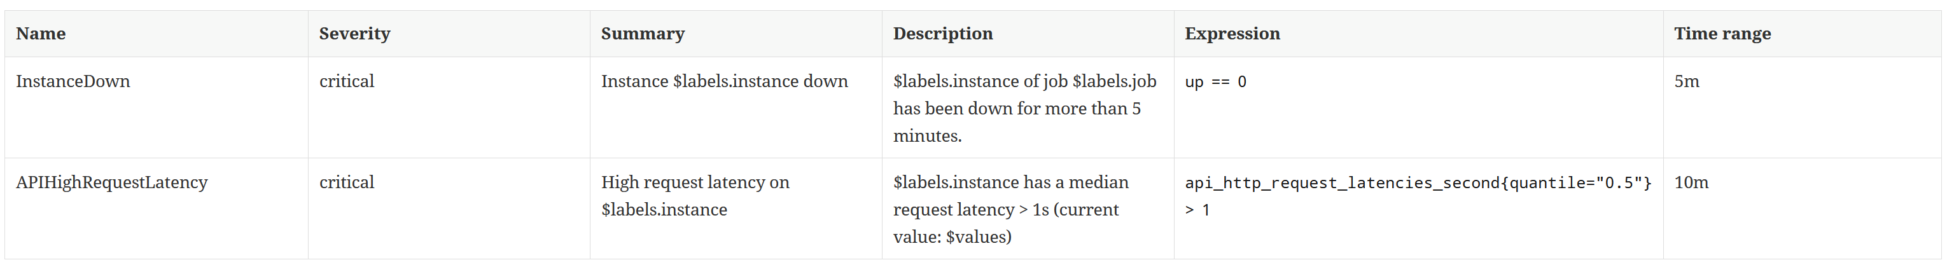The width and height of the screenshot is (1947, 267).
Task: Click the Description column header
Action: coord(942,34)
